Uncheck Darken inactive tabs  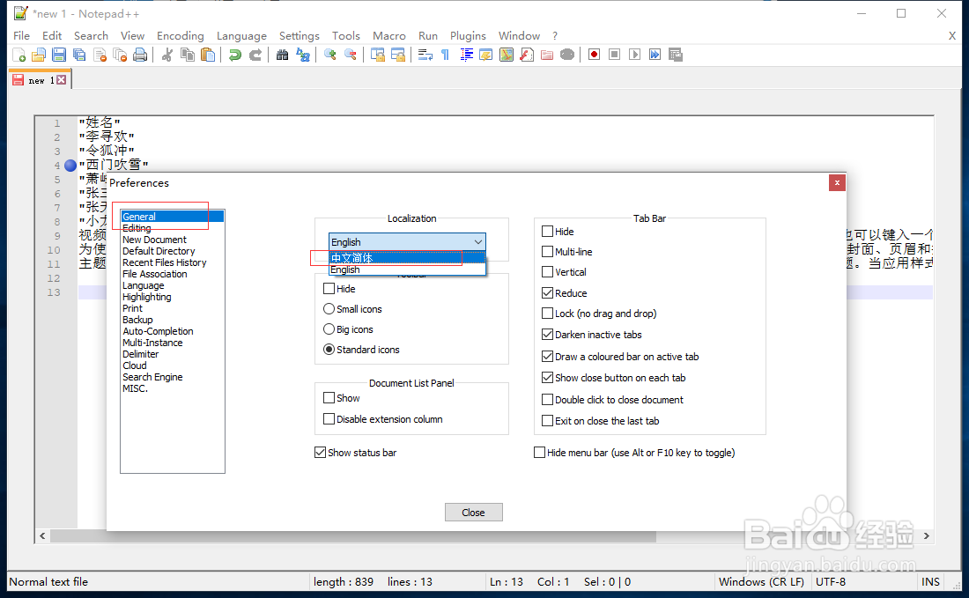[x=548, y=335]
